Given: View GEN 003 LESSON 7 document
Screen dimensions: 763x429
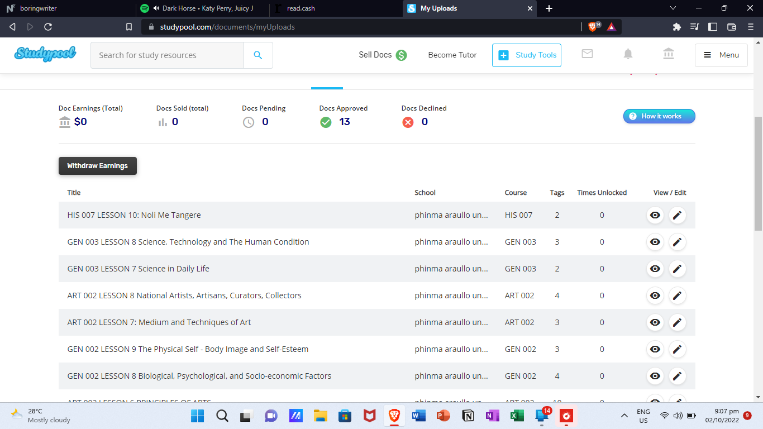Looking at the screenshot, I should tap(655, 269).
